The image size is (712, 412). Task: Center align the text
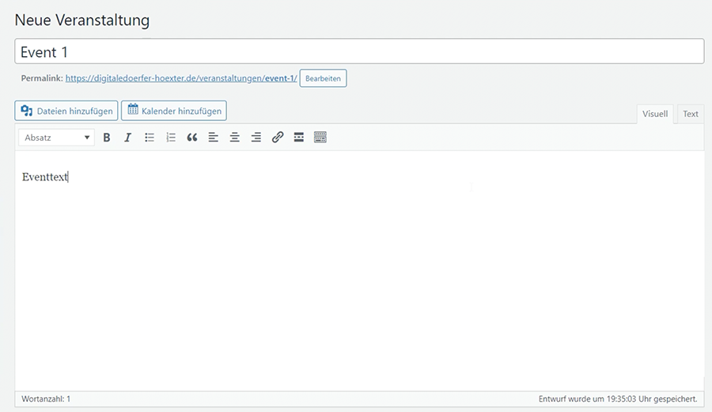(x=235, y=138)
